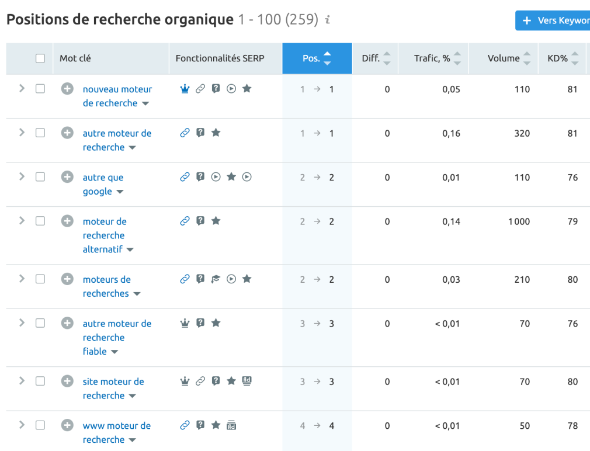Click the Vers Keyword button

(x=553, y=20)
